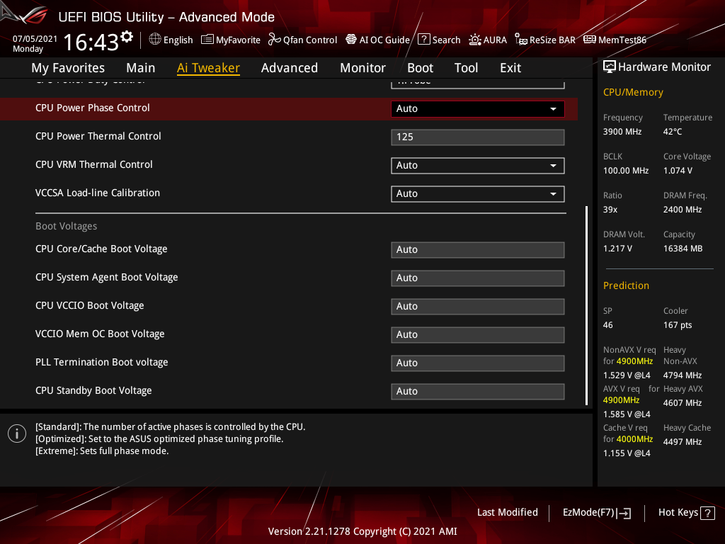Open the Monitor tab
725x544 pixels.
[x=363, y=68]
